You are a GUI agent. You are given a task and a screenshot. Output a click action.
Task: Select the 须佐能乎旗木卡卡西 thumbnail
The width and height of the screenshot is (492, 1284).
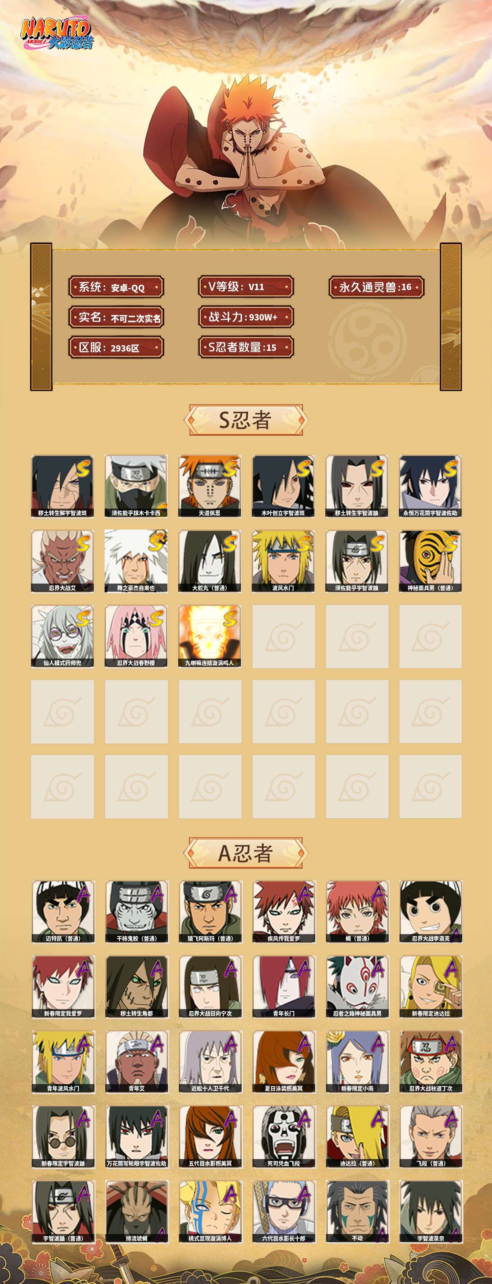point(136,486)
